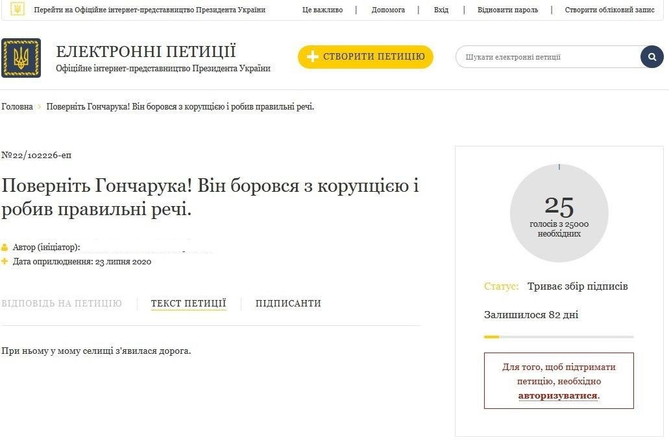
Task: Go to Головна in the breadcrumb
Action: coord(17,106)
